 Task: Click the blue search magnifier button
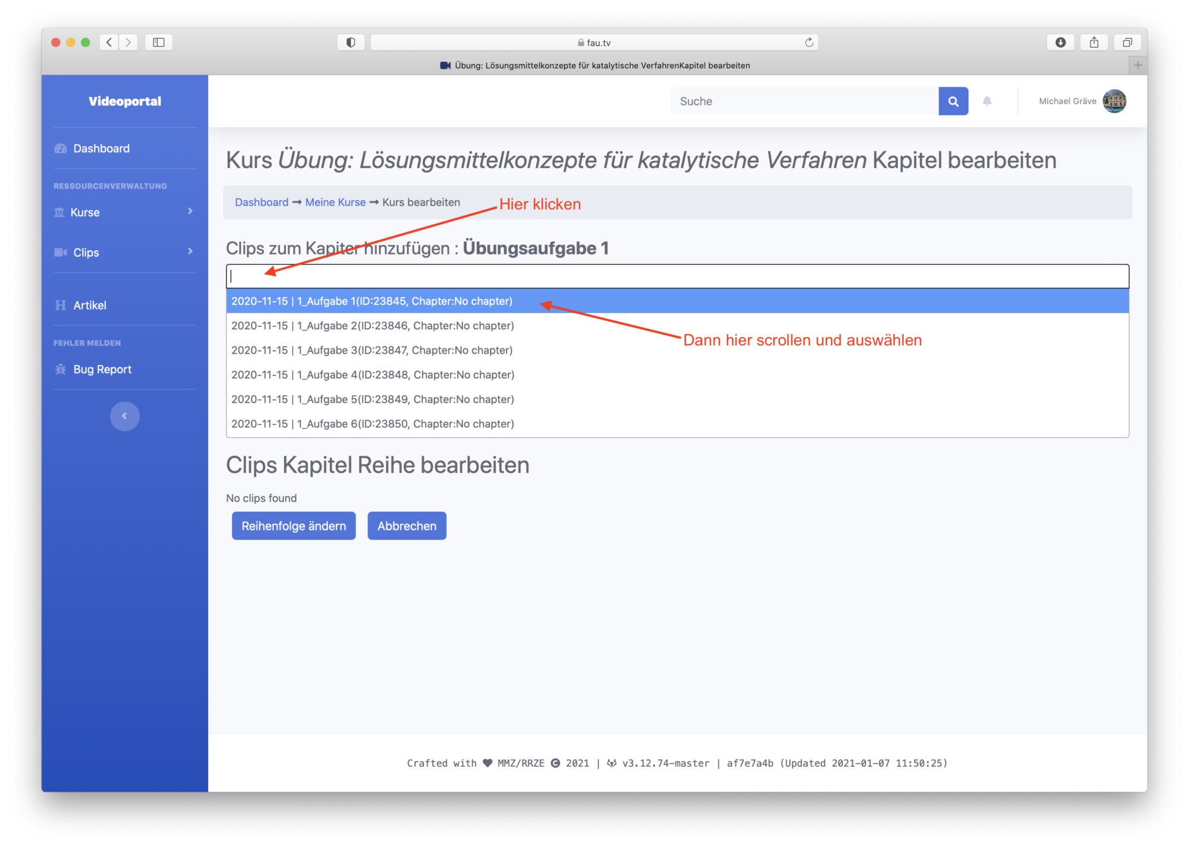pyautogui.click(x=953, y=101)
